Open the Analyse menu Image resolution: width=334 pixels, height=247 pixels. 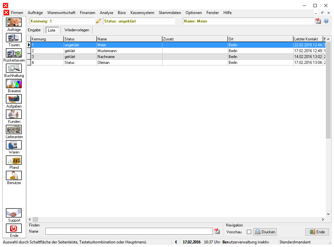tap(107, 13)
